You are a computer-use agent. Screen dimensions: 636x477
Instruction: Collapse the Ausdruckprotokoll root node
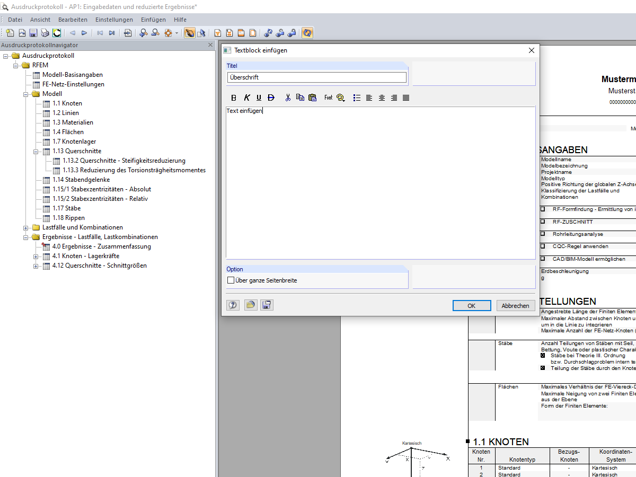(6, 56)
